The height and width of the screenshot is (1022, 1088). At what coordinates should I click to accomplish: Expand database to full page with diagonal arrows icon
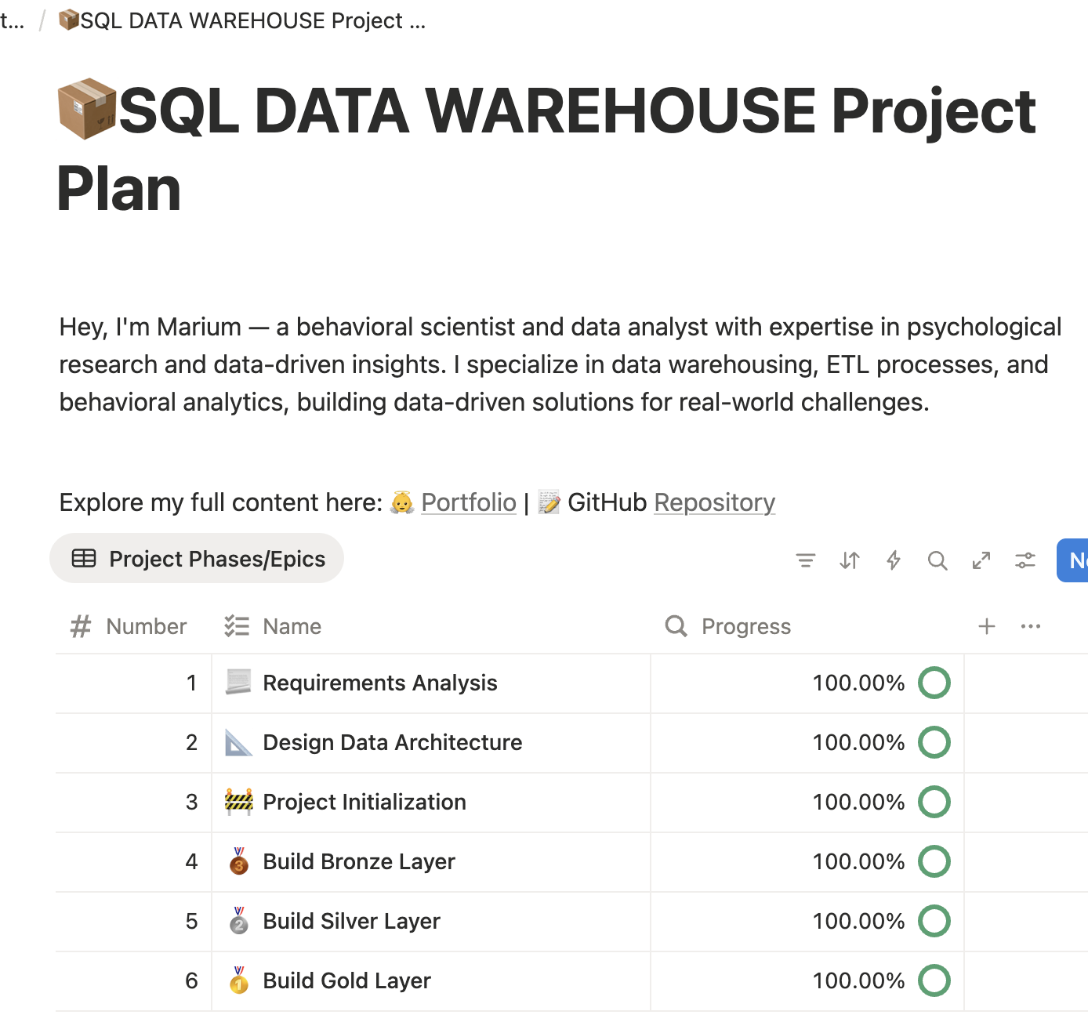pyautogui.click(x=981, y=560)
